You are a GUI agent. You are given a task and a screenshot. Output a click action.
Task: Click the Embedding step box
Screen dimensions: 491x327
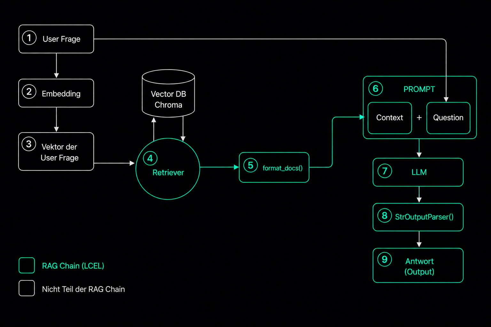(56, 93)
